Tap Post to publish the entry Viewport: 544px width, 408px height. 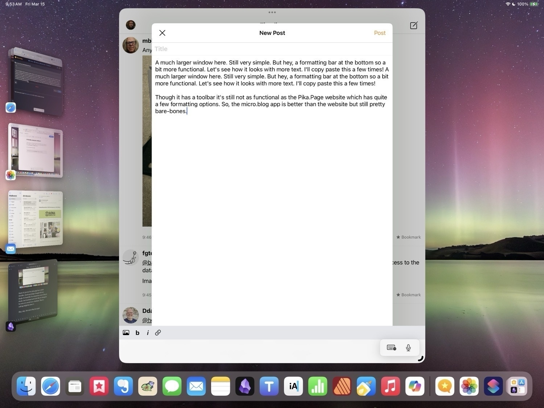tap(380, 33)
